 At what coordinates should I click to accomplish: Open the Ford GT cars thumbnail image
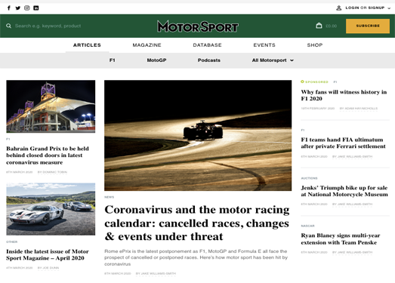51,209
